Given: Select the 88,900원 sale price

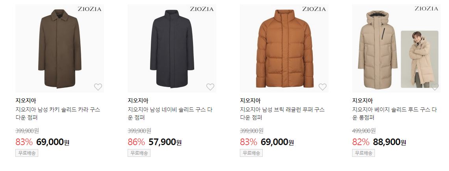Looking at the screenshot, I should [x=390, y=142].
